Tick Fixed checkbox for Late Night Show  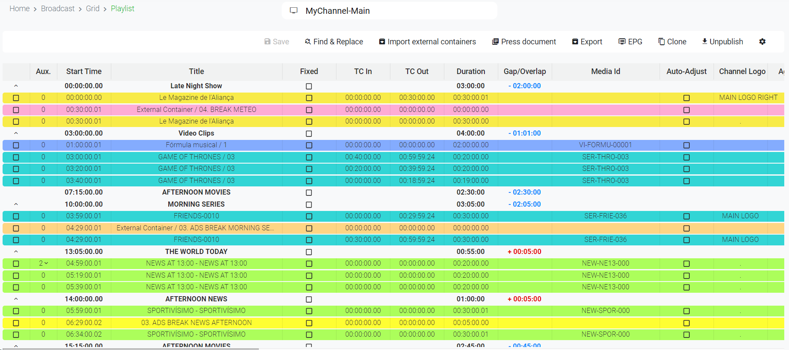point(309,86)
